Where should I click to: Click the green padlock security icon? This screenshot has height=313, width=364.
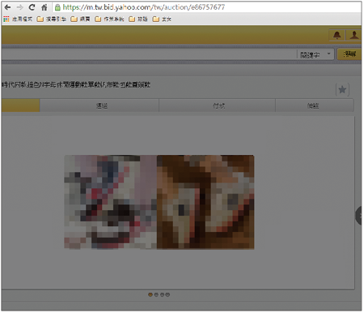click(57, 7)
